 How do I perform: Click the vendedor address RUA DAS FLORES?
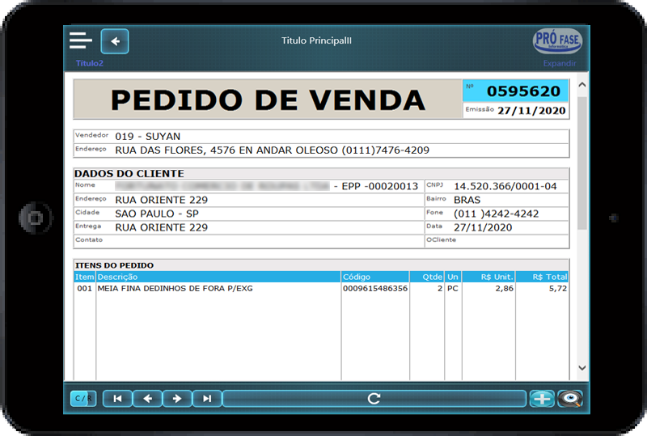272,150
